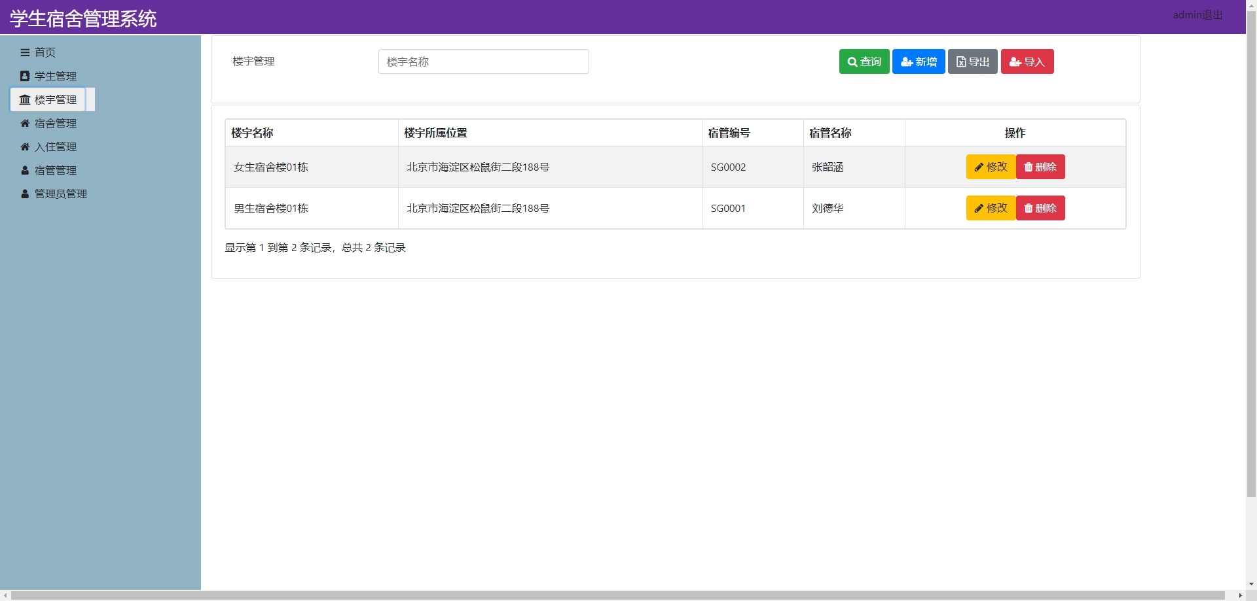Select the 楼宇管理 menu entry
This screenshot has height=601, width=1257.
(x=56, y=99)
